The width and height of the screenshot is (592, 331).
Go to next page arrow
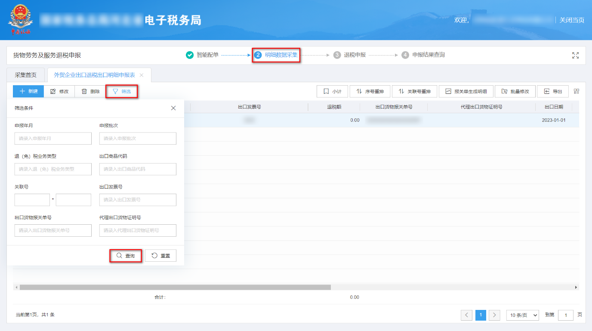coord(494,315)
